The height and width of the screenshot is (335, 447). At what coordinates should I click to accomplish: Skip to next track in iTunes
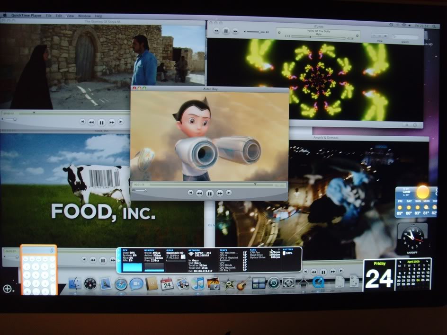235,31
